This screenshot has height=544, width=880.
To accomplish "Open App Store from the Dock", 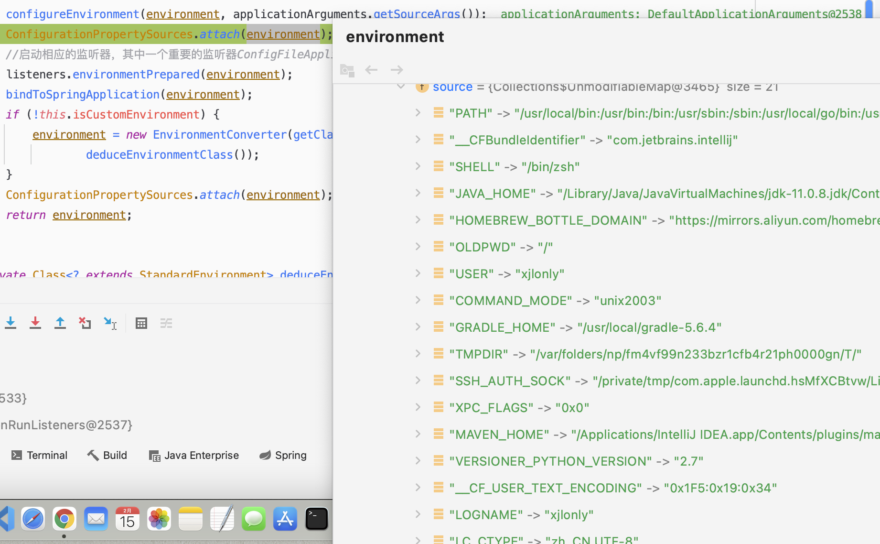I will click(x=285, y=519).
